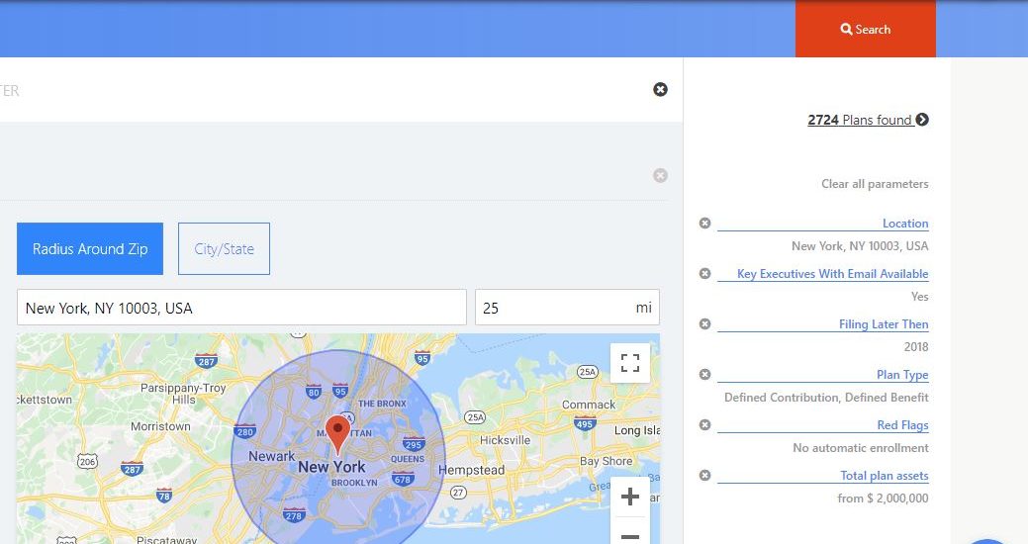The image size is (1028, 544).
Task: Zoom in on the map
Action: click(x=630, y=498)
